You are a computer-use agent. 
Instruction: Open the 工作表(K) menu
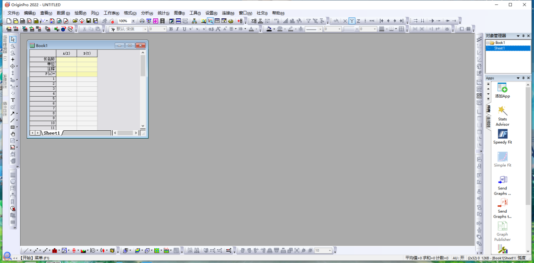(x=111, y=13)
